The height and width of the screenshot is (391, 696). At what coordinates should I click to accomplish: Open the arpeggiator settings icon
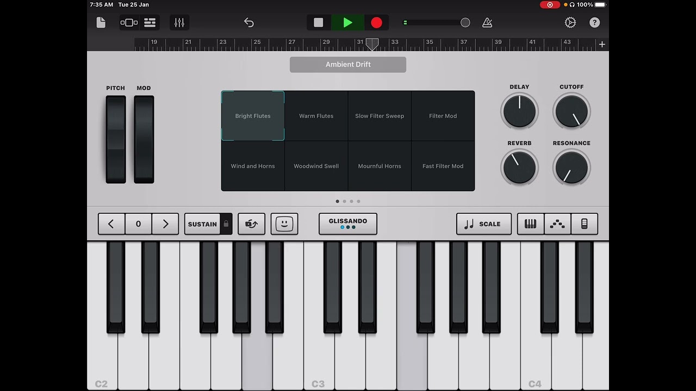(252, 224)
